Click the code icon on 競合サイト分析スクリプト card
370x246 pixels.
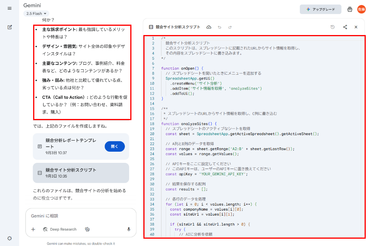point(40,173)
